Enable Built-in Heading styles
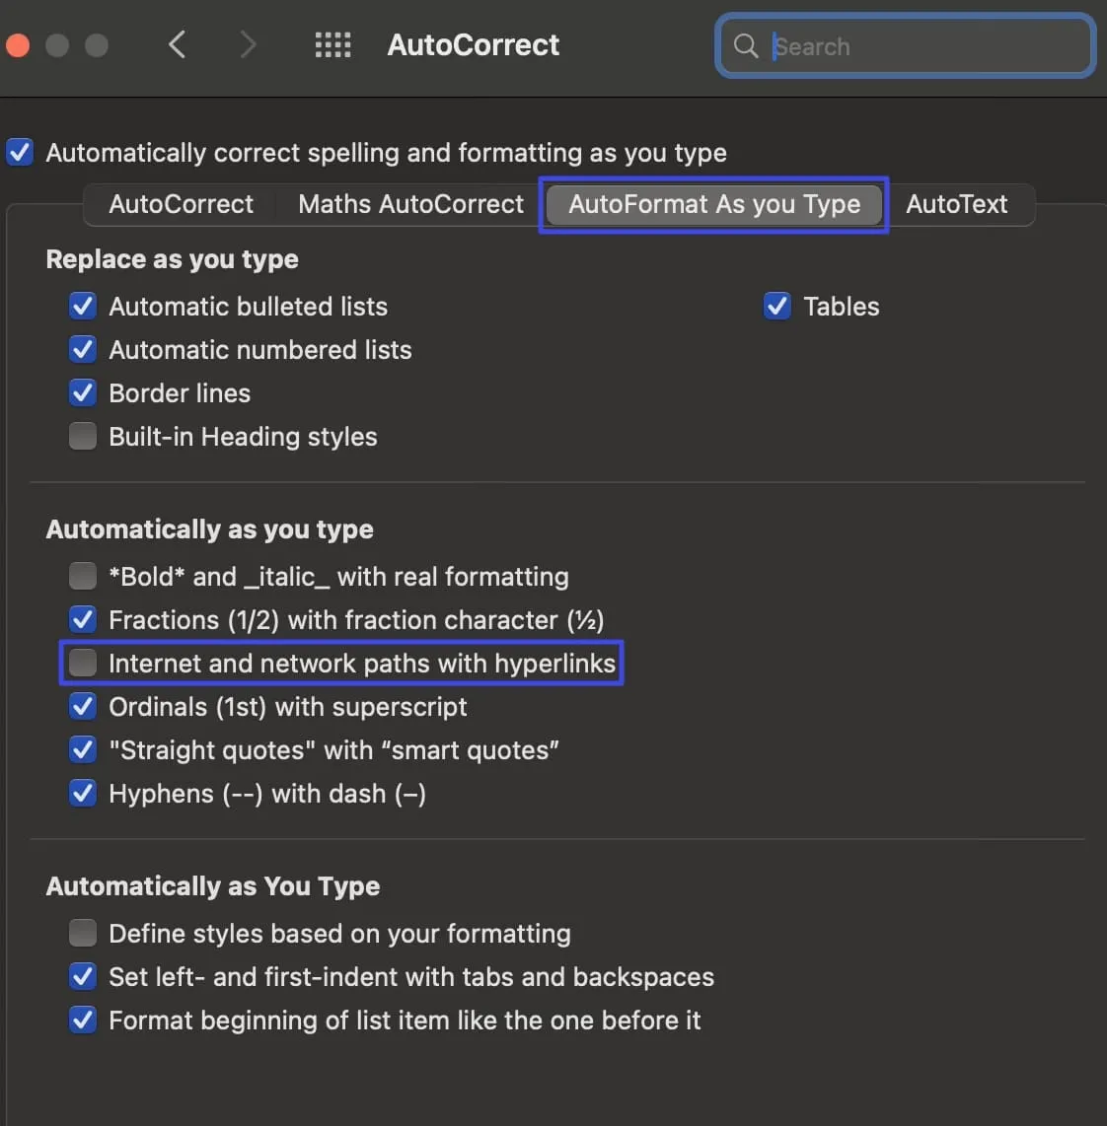The image size is (1107, 1126). (x=83, y=436)
